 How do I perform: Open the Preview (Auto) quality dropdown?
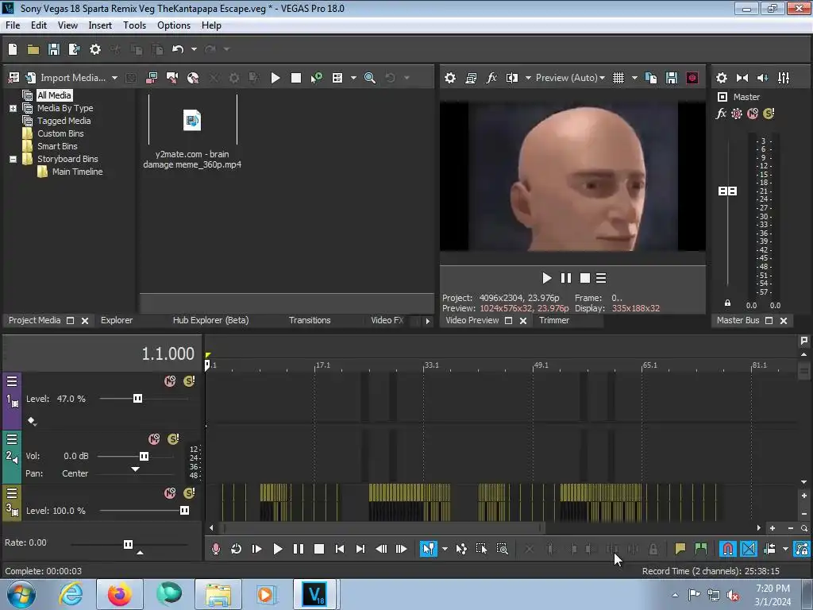pos(570,78)
